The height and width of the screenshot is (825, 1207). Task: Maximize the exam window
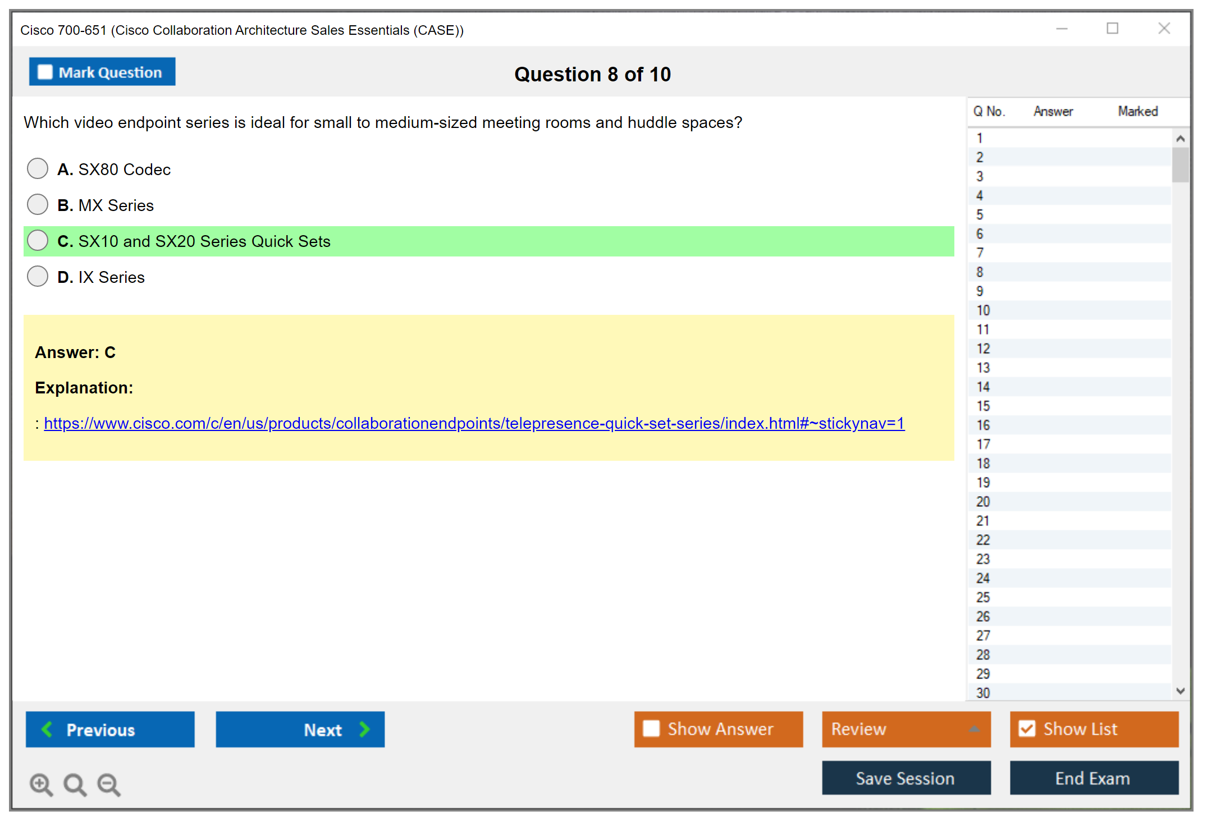click(x=1112, y=29)
